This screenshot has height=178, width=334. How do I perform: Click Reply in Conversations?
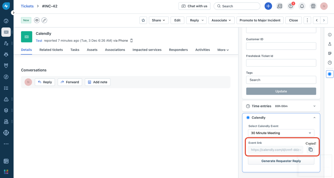coord(45,82)
